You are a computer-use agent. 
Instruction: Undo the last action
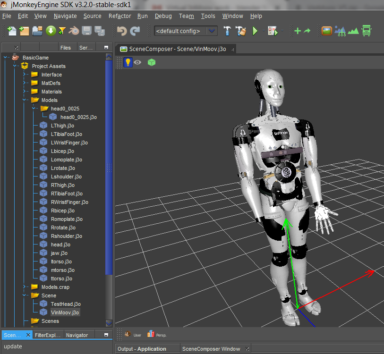[122, 31]
